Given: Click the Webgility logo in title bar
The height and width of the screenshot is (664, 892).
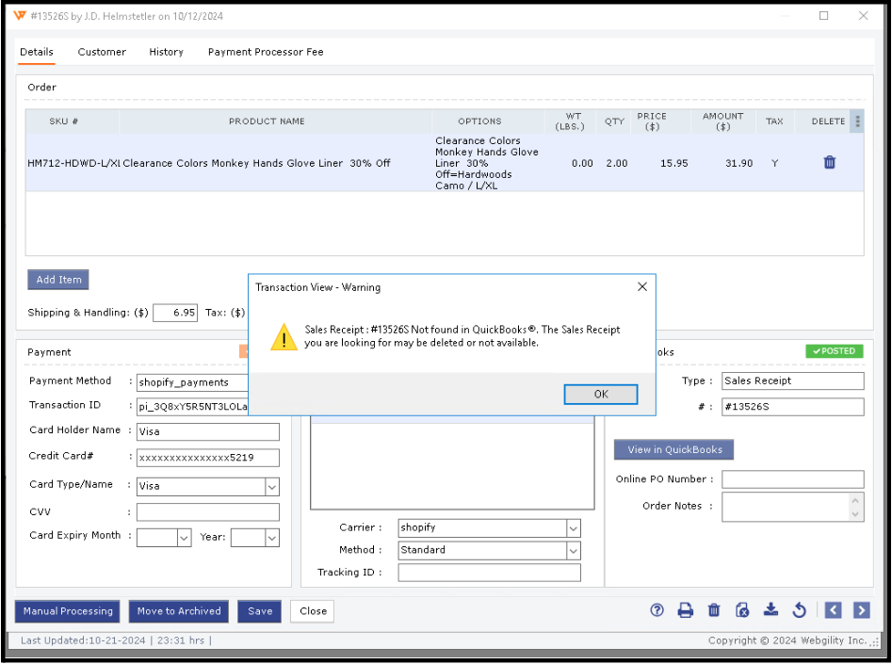Looking at the screenshot, I should 20,16.
